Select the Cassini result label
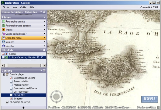Screen dimensions: 161x110 click(x=12, y=54)
